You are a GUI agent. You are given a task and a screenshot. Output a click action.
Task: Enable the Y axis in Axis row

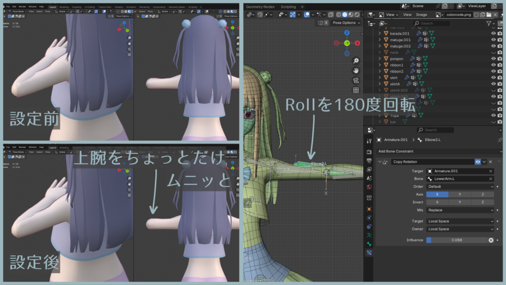click(x=460, y=194)
